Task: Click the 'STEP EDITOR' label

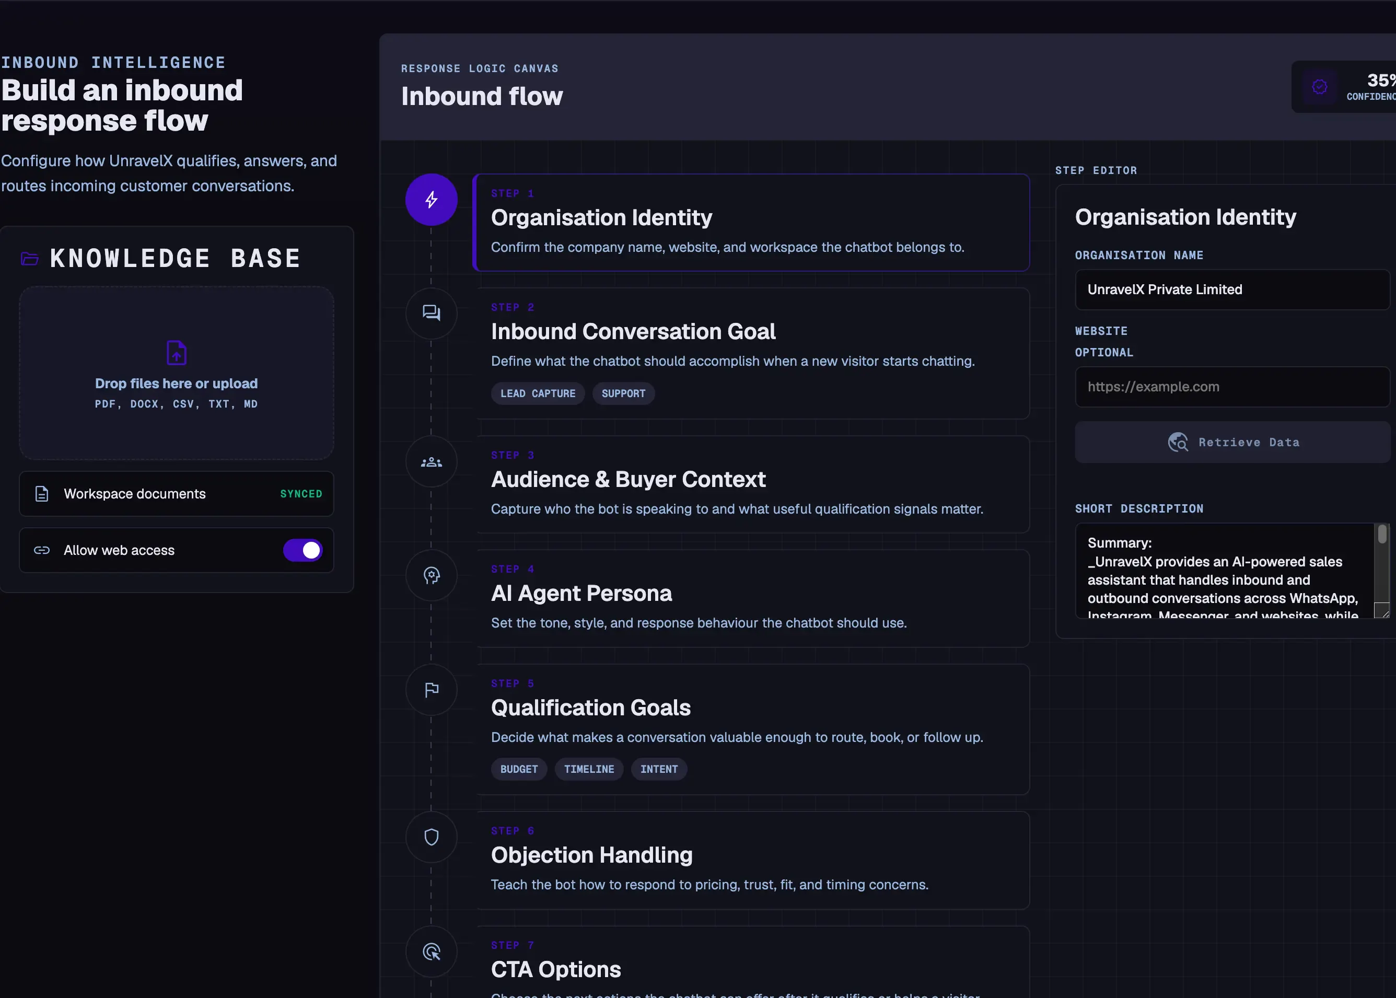Action: pyautogui.click(x=1096, y=170)
